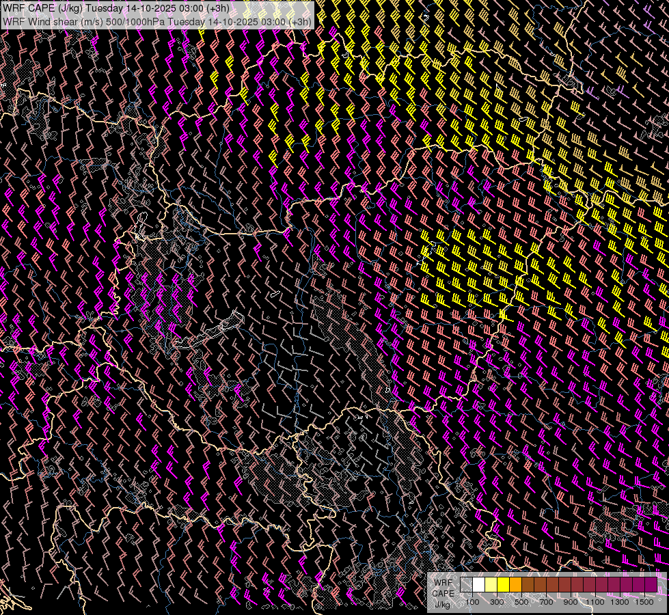
Task: Click the 900 legend value
Action: (571, 602)
